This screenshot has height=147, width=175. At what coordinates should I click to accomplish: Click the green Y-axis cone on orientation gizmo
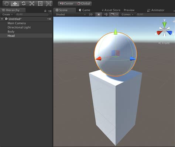click(164, 24)
